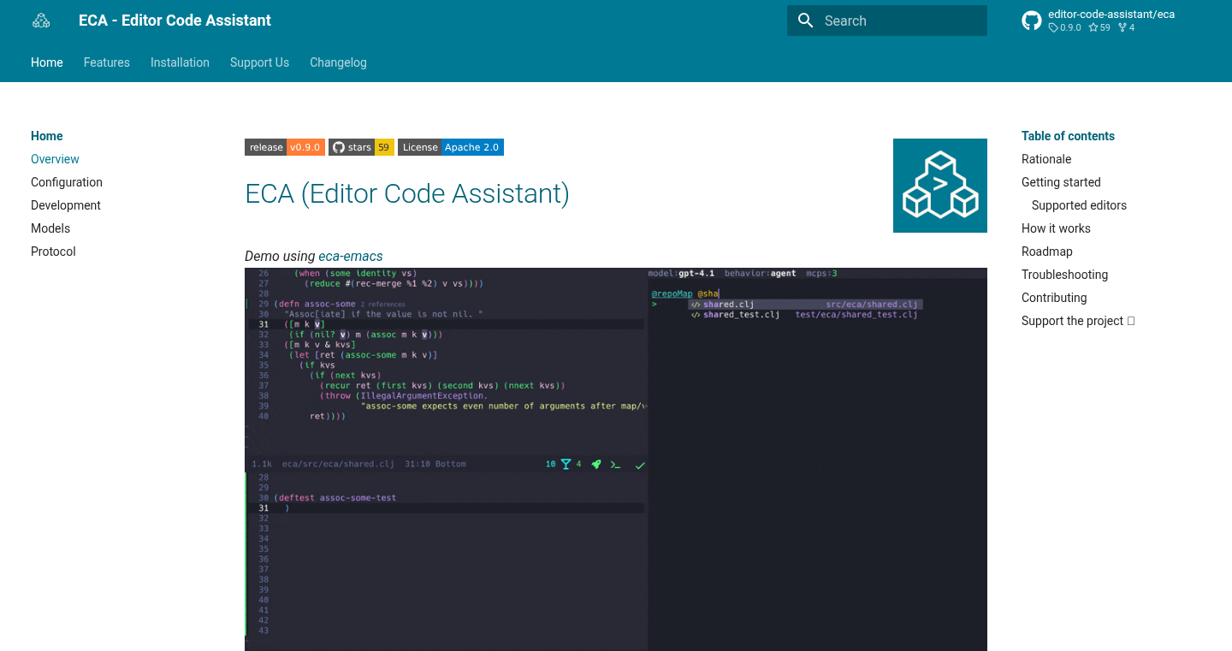Jump to Supported editors subsection
The width and height of the screenshot is (1232, 651).
click(1079, 205)
